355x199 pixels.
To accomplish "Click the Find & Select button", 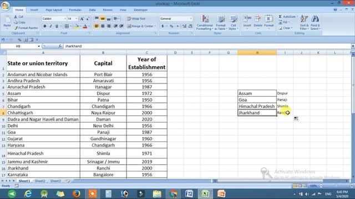I will [315, 23].
